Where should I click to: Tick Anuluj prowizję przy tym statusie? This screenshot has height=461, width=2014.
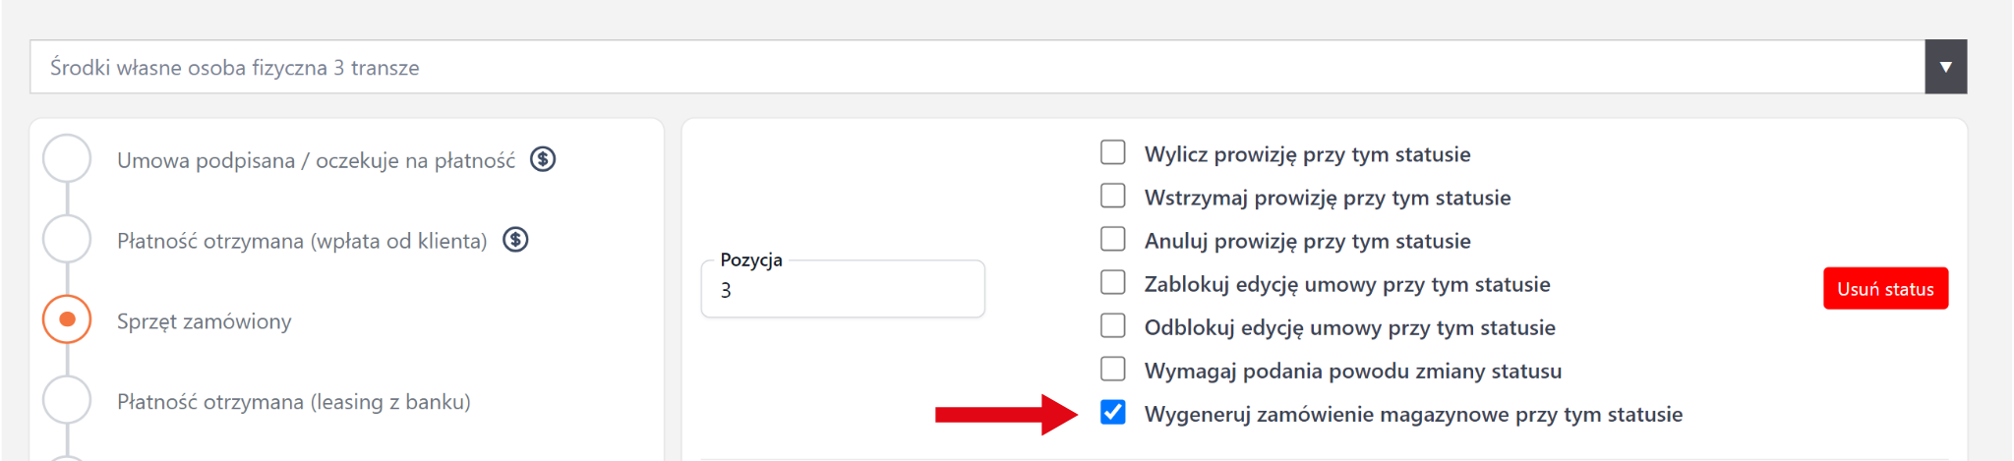(x=1113, y=240)
